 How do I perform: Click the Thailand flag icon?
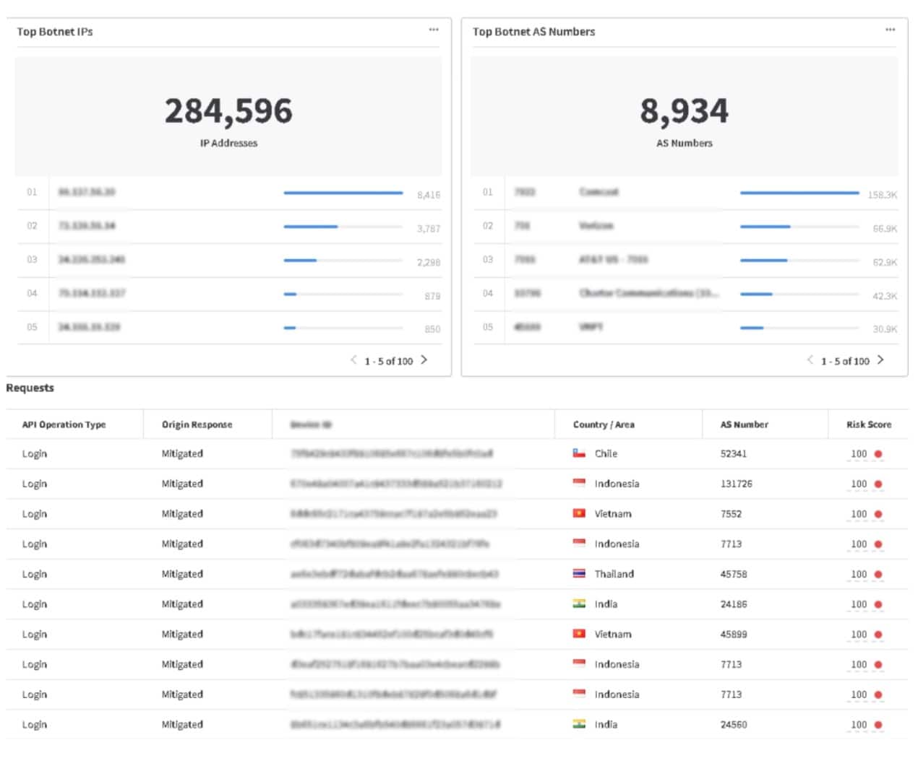[x=579, y=574]
